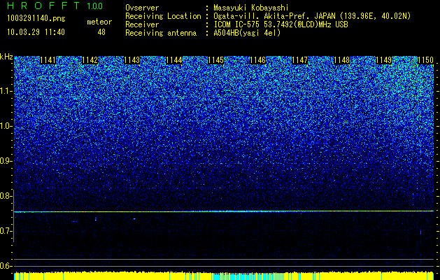The image size is (440, 280).
Task: Click the ICOM IC-575 receiver value
Action: [x=281, y=24]
